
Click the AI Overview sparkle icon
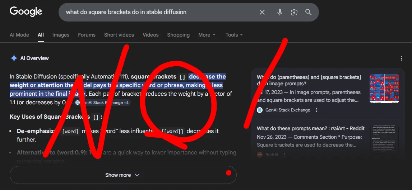(x=14, y=58)
